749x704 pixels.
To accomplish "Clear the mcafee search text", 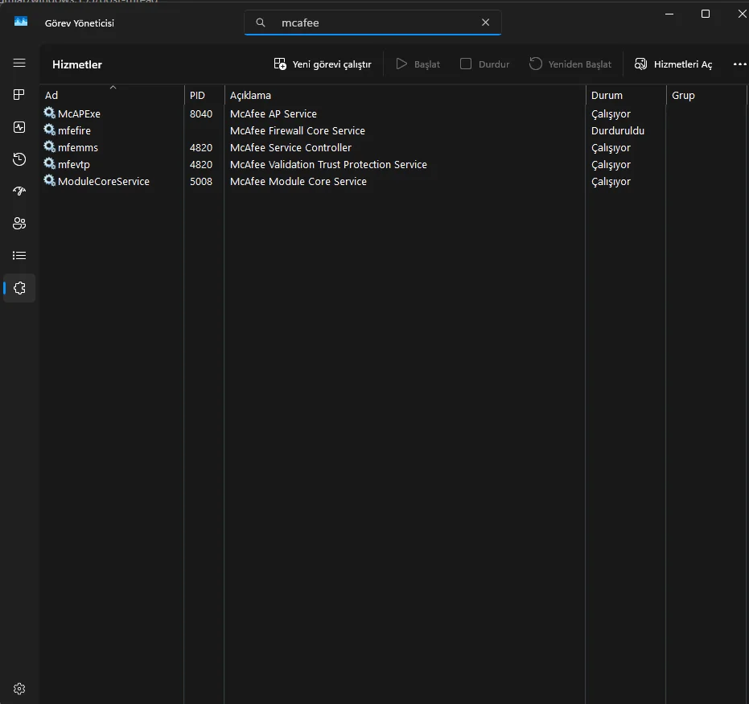I will click(x=485, y=23).
